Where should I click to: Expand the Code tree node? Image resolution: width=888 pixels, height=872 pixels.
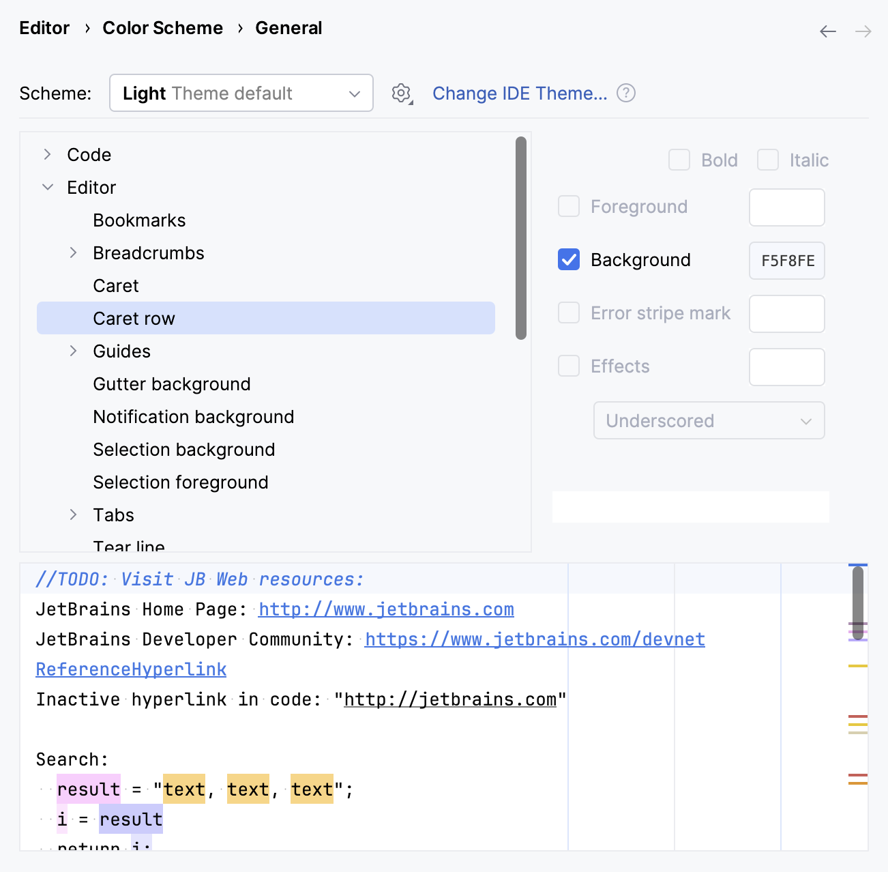(x=46, y=154)
